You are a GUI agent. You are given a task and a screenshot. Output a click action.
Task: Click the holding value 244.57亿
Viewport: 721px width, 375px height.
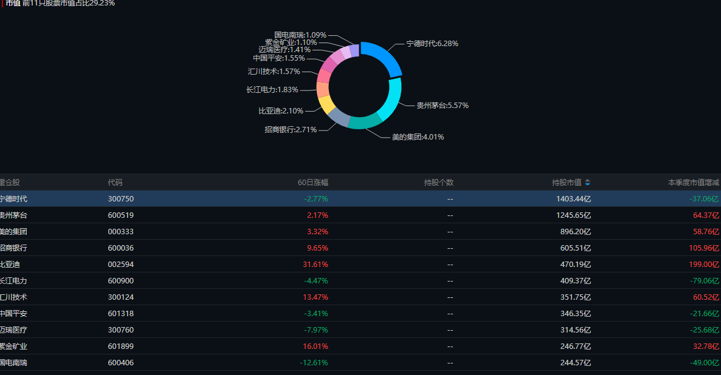click(575, 363)
